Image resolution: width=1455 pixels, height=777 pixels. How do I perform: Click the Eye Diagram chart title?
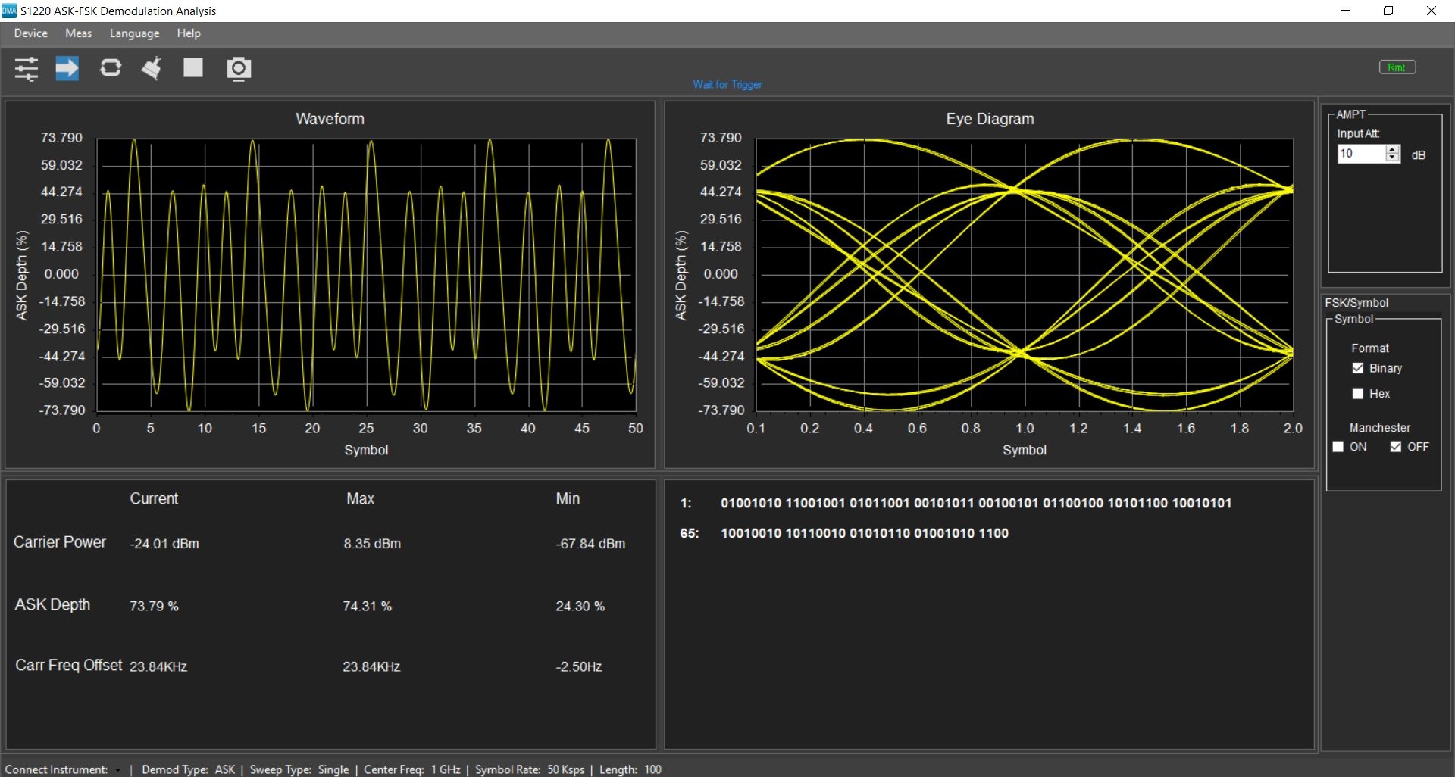990,119
